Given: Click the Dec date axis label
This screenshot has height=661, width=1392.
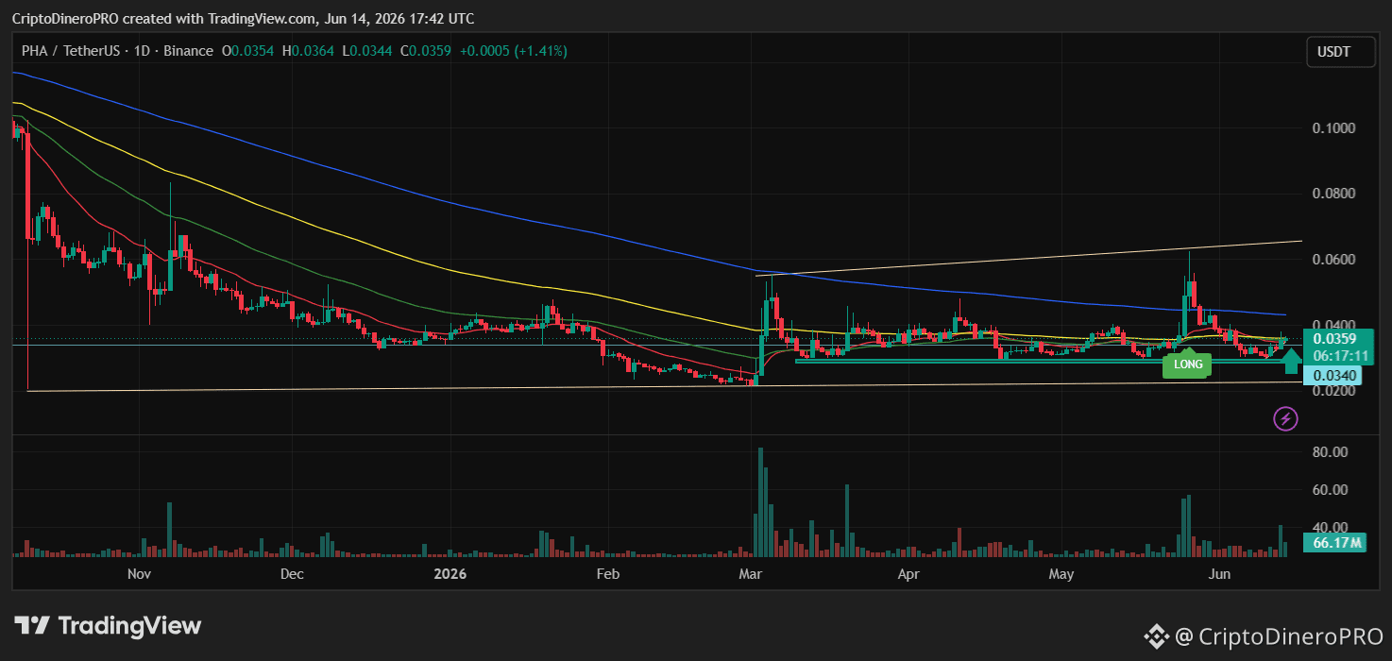Looking at the screenshot, I should coord(292,573).
